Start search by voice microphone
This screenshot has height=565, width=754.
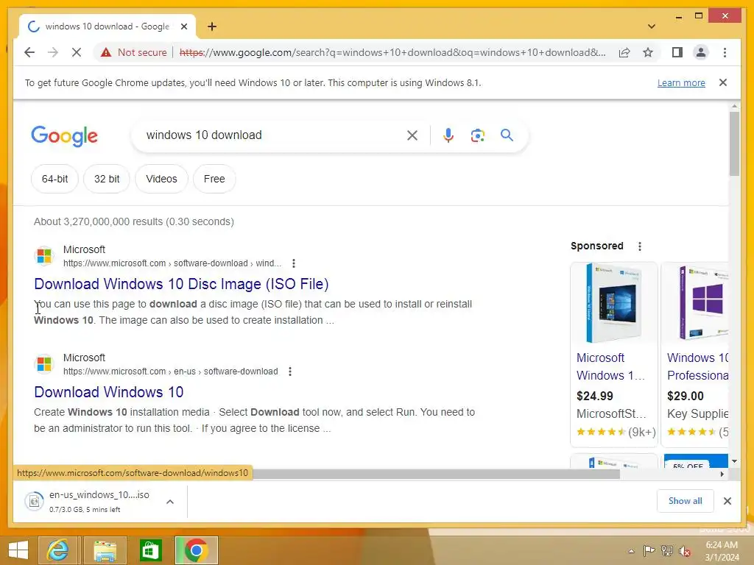coord(448,135)
